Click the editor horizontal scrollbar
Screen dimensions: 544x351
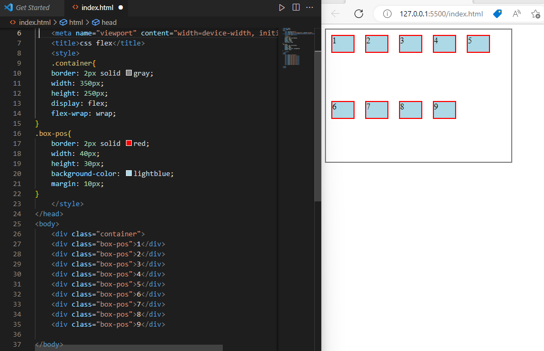(x=129, y=348)
